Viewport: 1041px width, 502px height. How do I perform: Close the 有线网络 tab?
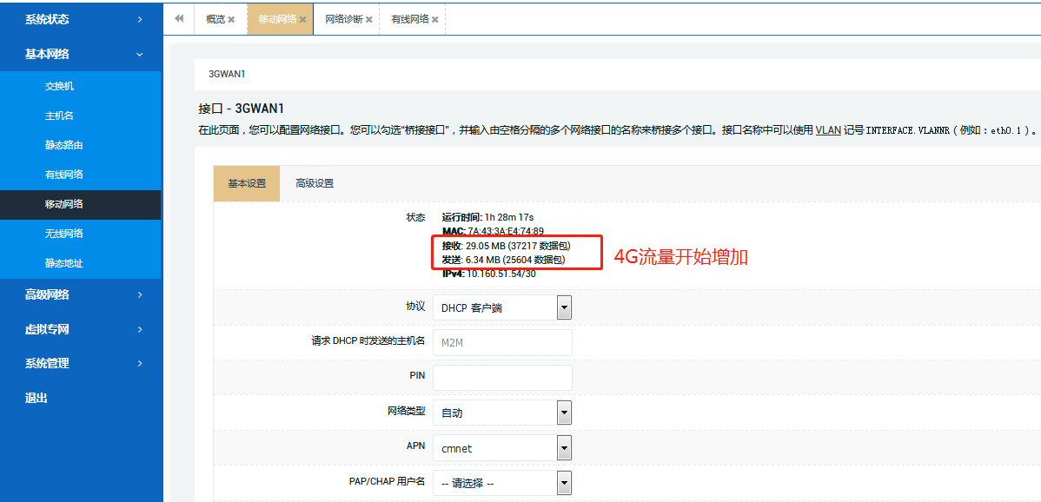coord(435,17)
